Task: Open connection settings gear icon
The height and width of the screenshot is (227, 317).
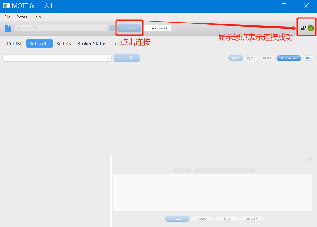Action: [x=112, y=28]
